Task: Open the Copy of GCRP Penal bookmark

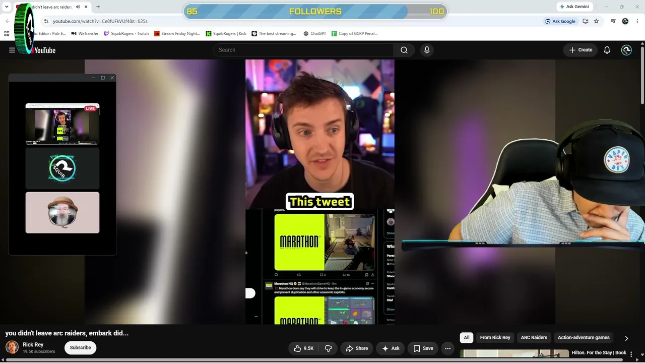Action: 355,34
